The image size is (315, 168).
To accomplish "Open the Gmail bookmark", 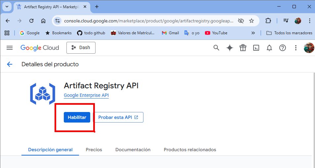I will click(x=170, y=33).
